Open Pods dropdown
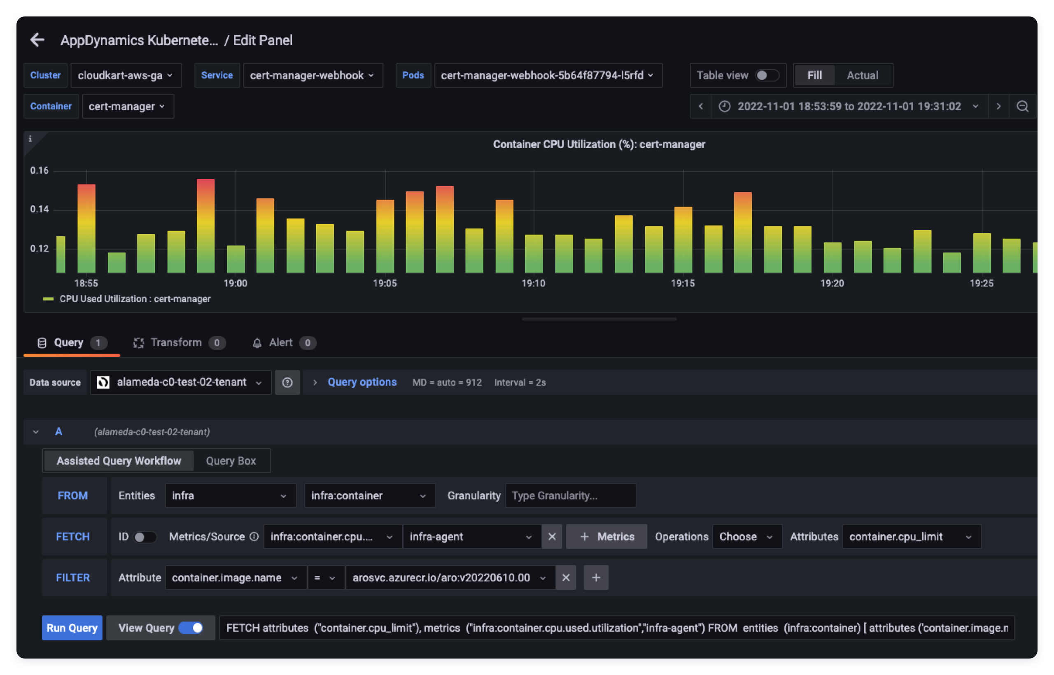Image resolution: width=1054 pixels, height=675 pixels. pos(548,75)
